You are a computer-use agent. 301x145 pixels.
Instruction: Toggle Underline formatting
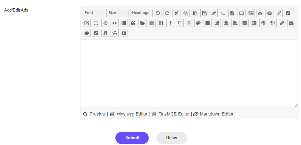click(180, 23)
